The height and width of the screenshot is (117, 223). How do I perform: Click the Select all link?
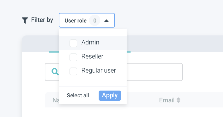pyautogui.click(x=78, y=96)
